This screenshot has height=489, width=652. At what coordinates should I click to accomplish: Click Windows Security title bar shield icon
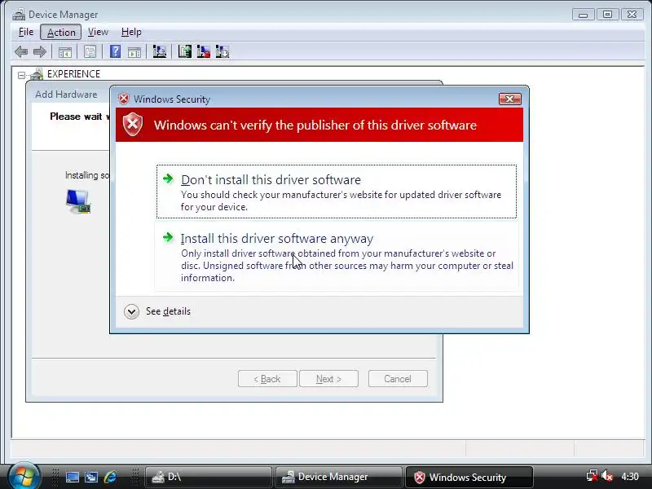click(124, 99)
